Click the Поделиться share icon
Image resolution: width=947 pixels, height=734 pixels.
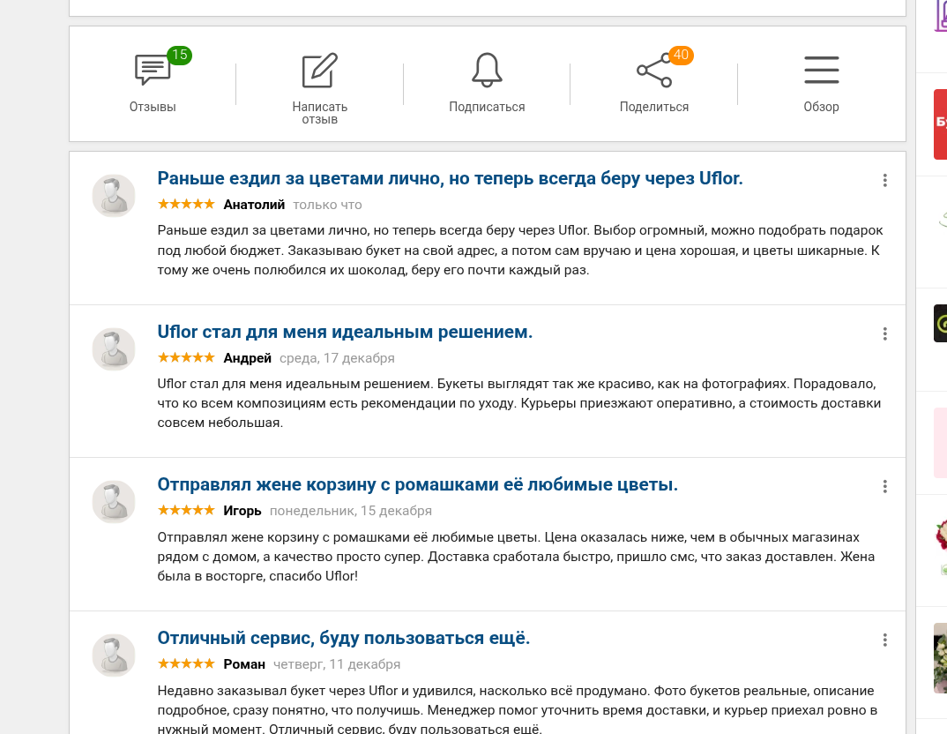pos(654,70)
